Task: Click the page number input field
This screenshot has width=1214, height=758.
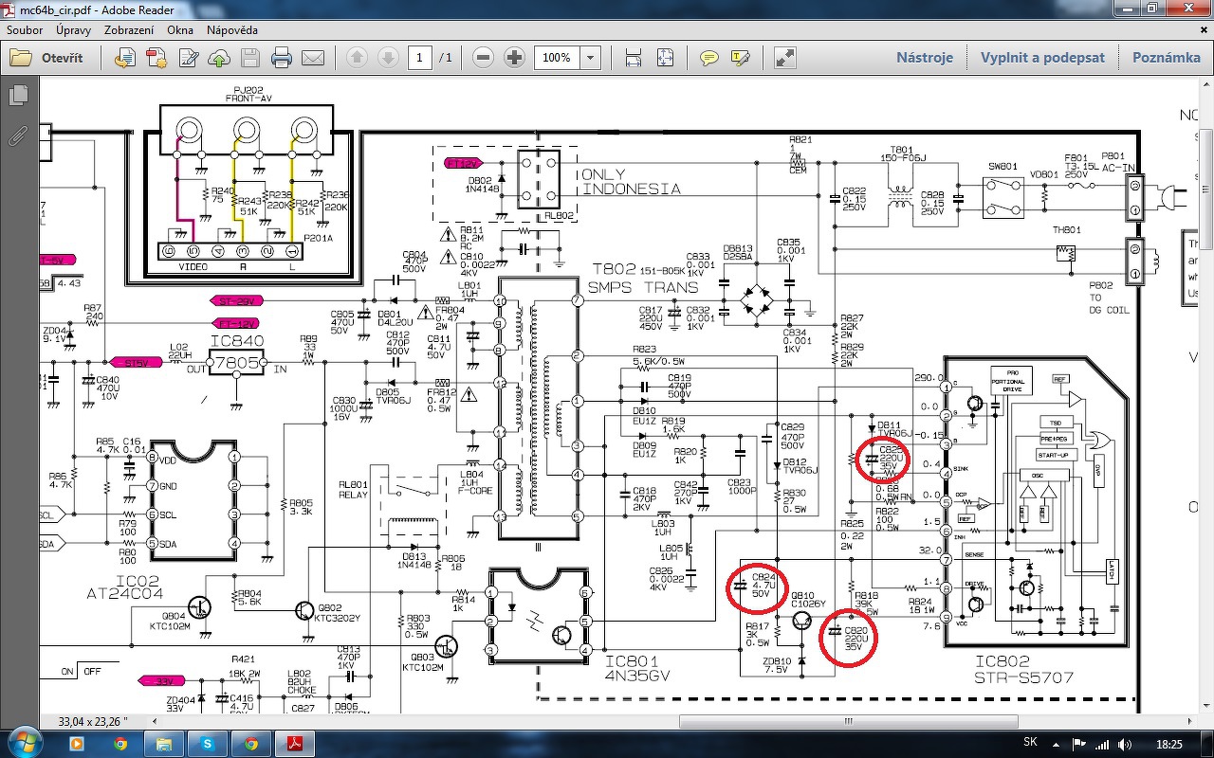Action: pos(420,58)
